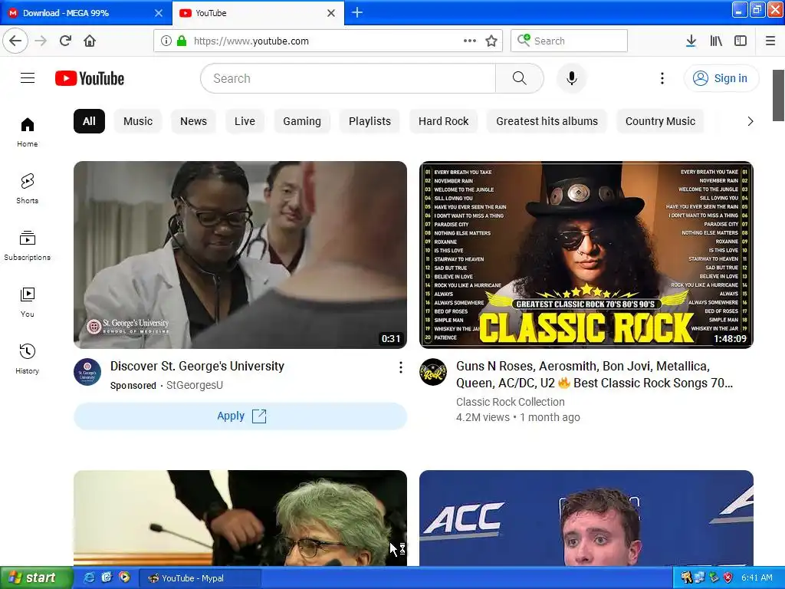This screenshot has height=589, width=785.
Task: Select Greatest hits albums chip
Action: 547,121
